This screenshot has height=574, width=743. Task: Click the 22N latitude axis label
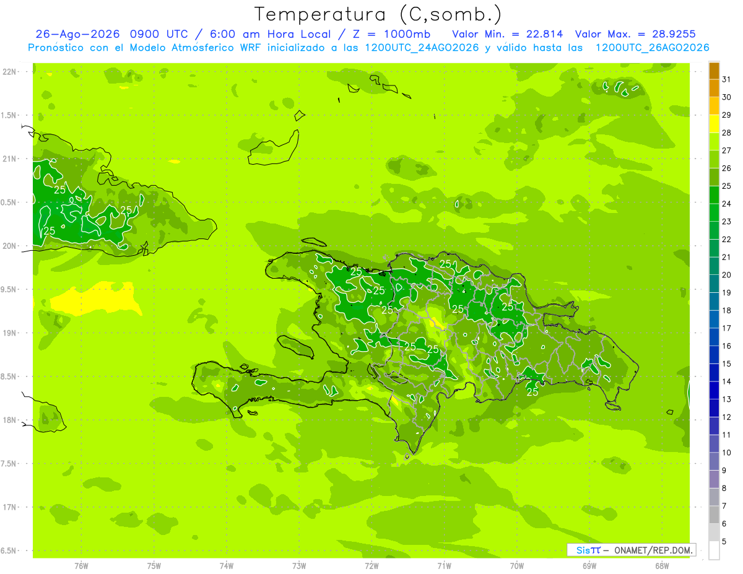point(10,72)
